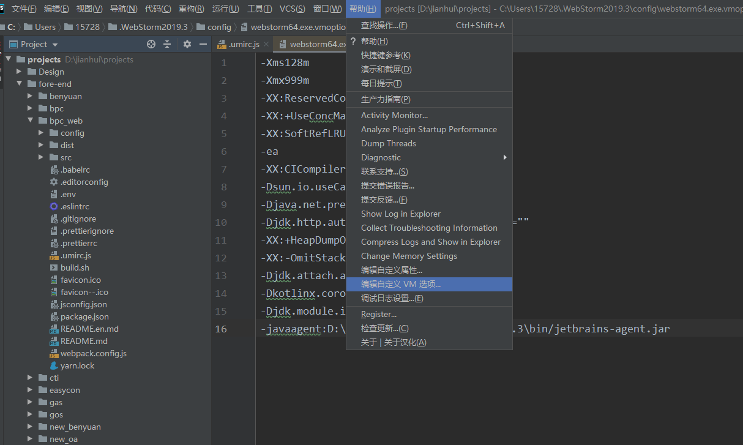Switch to webstorm64.exe.vmoptions editor tab

click(x=311, y=44)
